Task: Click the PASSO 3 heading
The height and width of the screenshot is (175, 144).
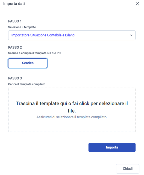Action: pos(15,78)
